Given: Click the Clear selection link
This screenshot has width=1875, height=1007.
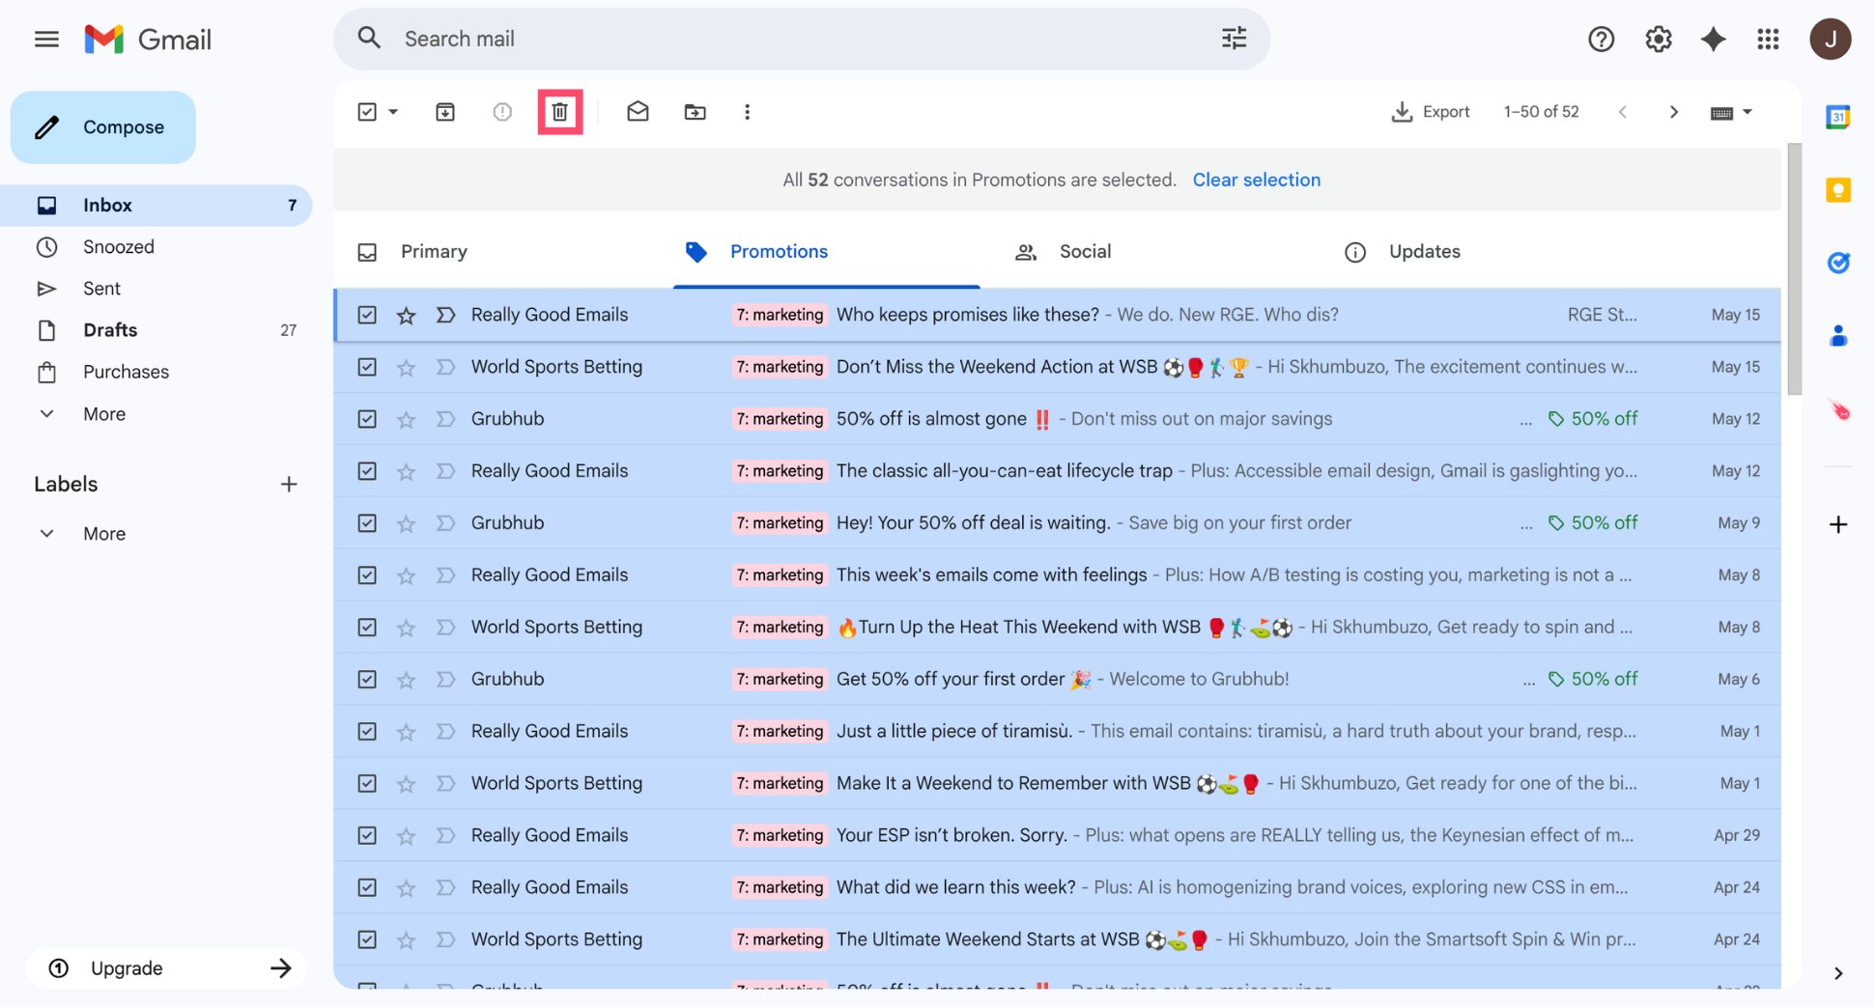Looking at the screenshot, I should (1256, 181).
